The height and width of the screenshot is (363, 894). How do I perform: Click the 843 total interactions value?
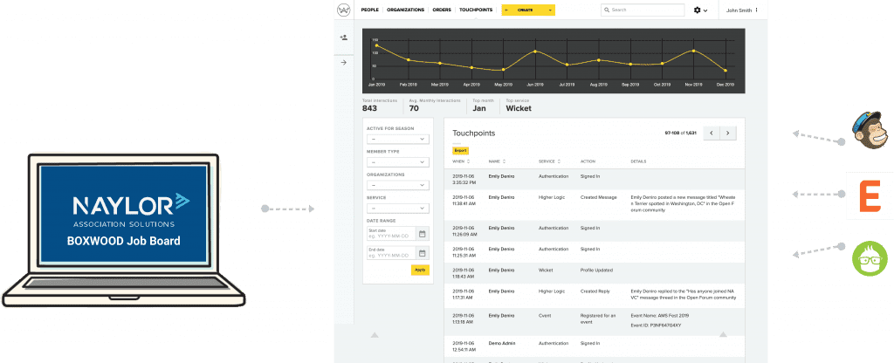[x=369, y=107]
